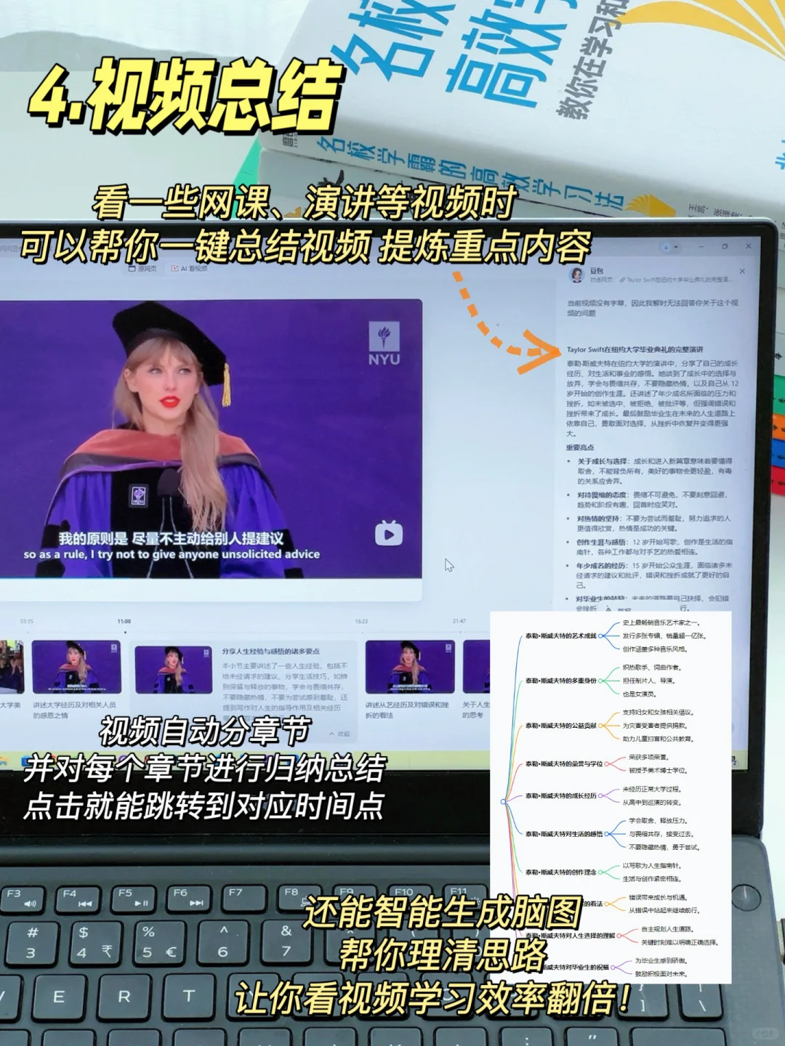Click the 豆包 assistant avatar icon
The width and height of the screenshot is (785, 1046).
(578, 272)
